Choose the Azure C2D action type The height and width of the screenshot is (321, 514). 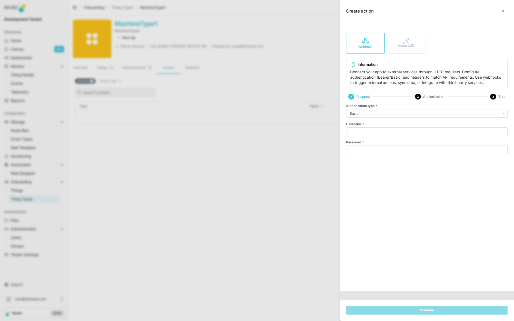[406, 43]
